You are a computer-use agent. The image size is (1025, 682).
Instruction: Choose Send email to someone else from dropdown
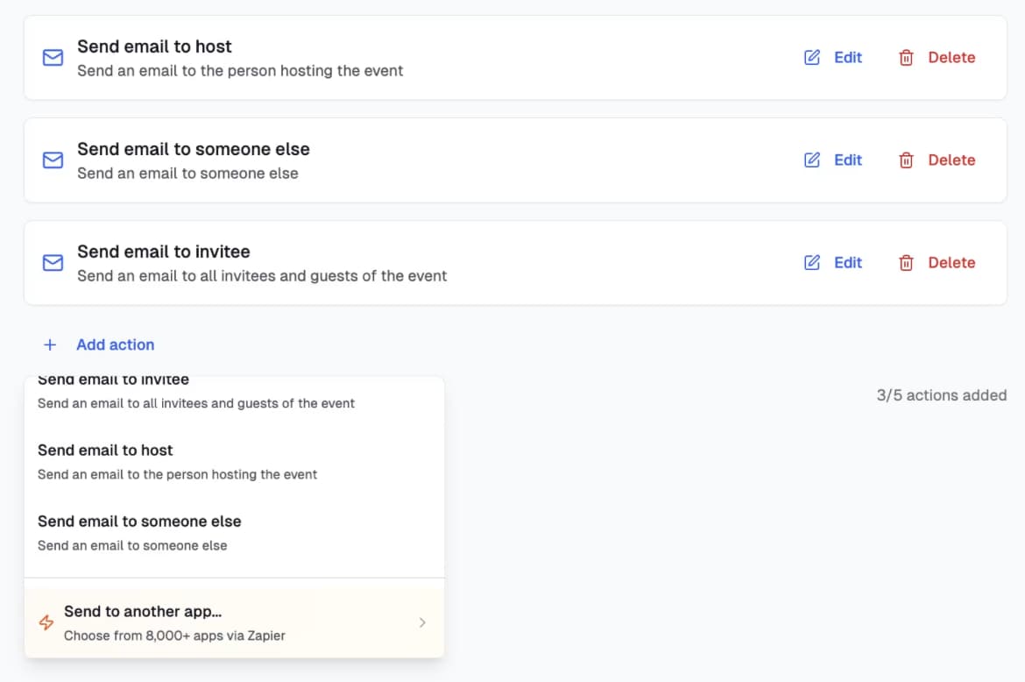click(234, 533)
